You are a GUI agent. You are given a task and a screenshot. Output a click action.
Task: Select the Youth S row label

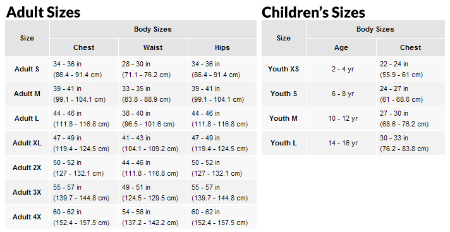click(284, 94)
